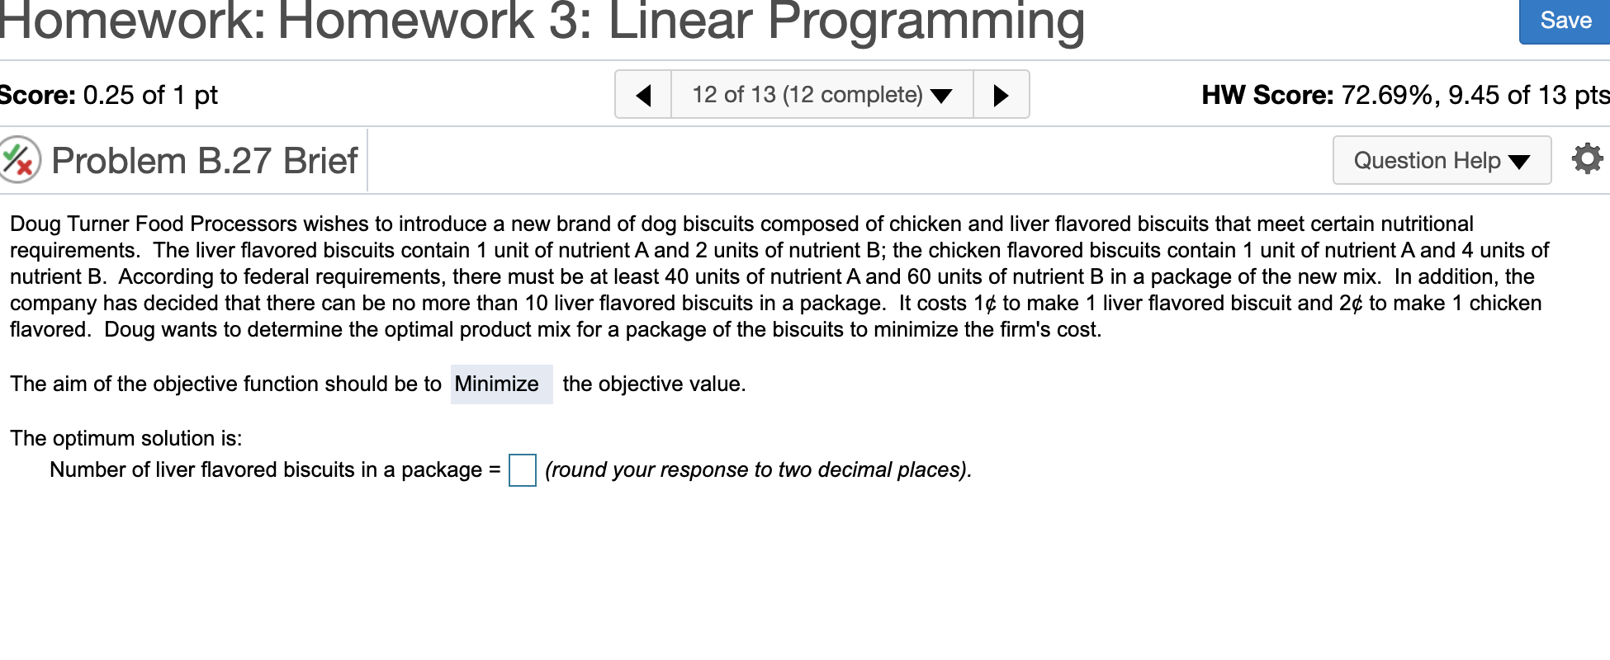
Task: Click 'Score: 0.25 of 1 pt' label
Action: click(x=107, y=95)
